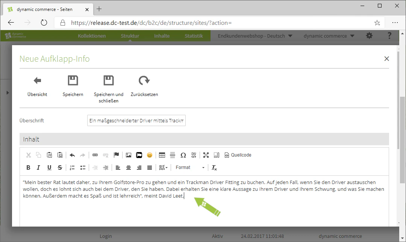Open the Inhalte menu
The width and height of the screenshot is (406, 242).
pyautogui.click(x=162, y=36)
